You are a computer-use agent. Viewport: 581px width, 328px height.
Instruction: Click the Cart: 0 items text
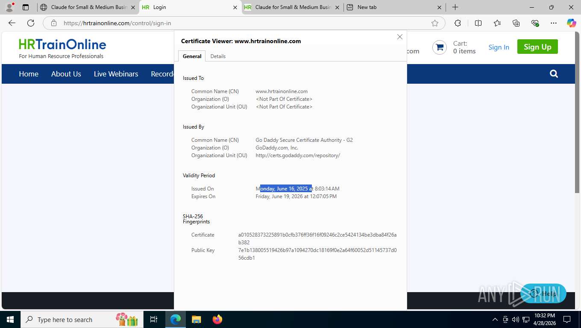[464, 47]
